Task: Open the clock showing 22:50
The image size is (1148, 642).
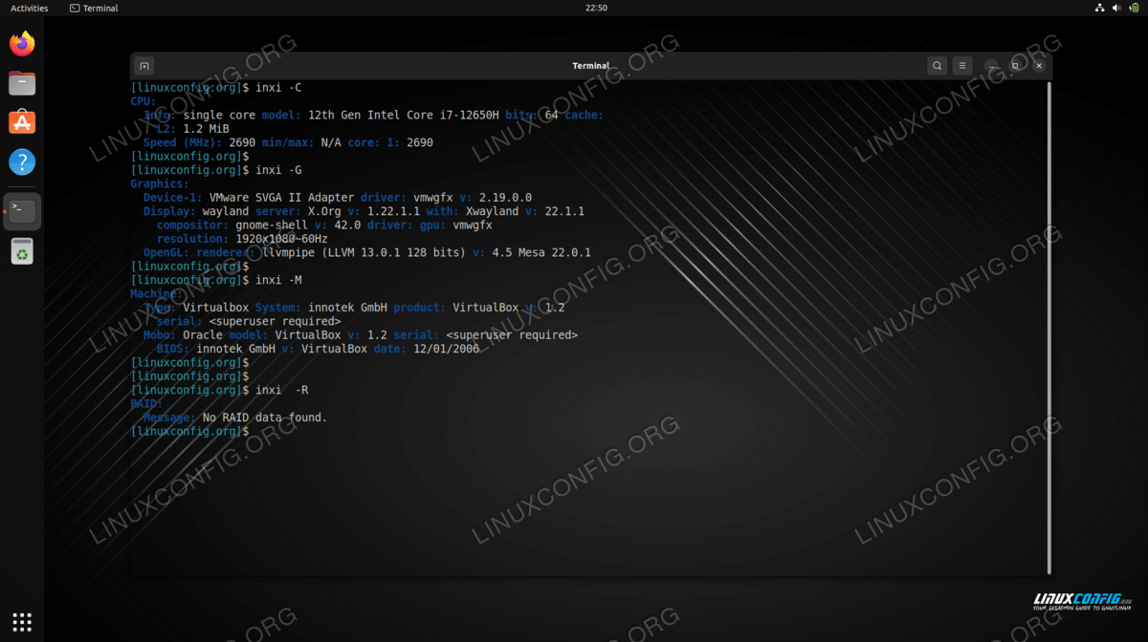Action: (x=596, y=8)
